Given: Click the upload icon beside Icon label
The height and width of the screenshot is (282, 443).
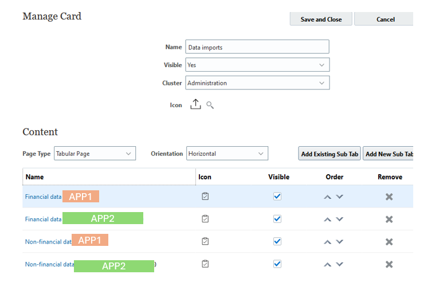Looking at the screenshot, I should click(195, 104).
